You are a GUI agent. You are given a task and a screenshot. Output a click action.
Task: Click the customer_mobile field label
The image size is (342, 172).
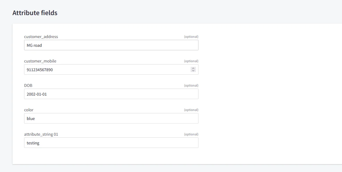pos(40,61)
